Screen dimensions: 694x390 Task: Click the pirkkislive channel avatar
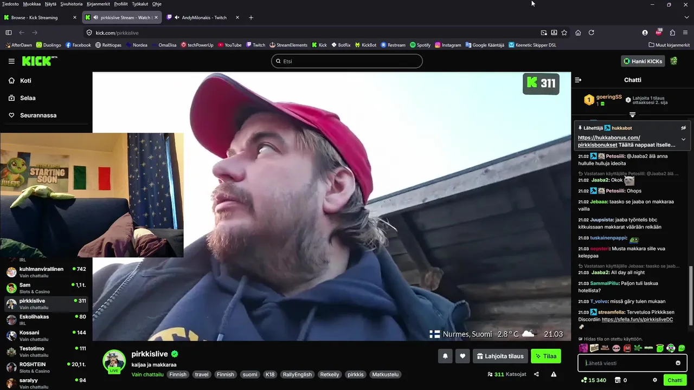114,361
